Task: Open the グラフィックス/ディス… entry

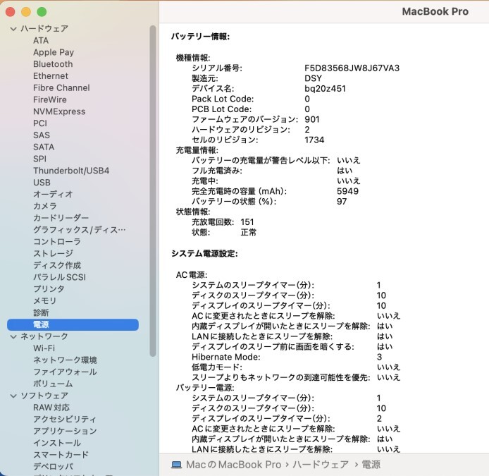Action: (79, 230)
